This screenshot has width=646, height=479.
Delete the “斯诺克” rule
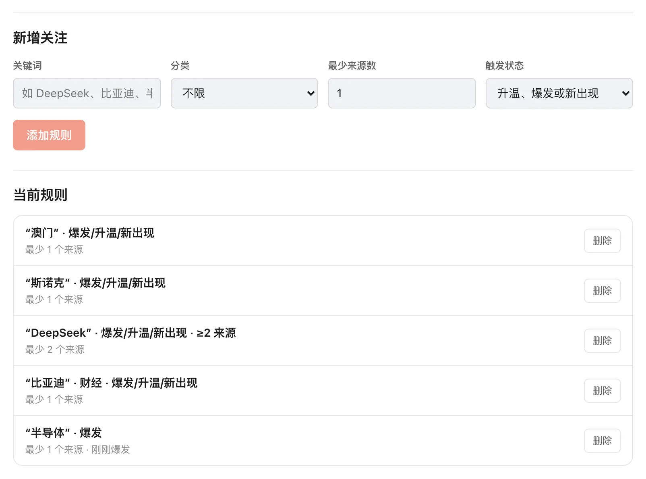603,291
